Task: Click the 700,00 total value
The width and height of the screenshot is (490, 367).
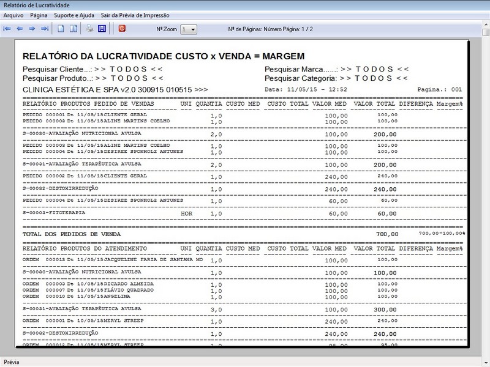Action: pos(387,234)
